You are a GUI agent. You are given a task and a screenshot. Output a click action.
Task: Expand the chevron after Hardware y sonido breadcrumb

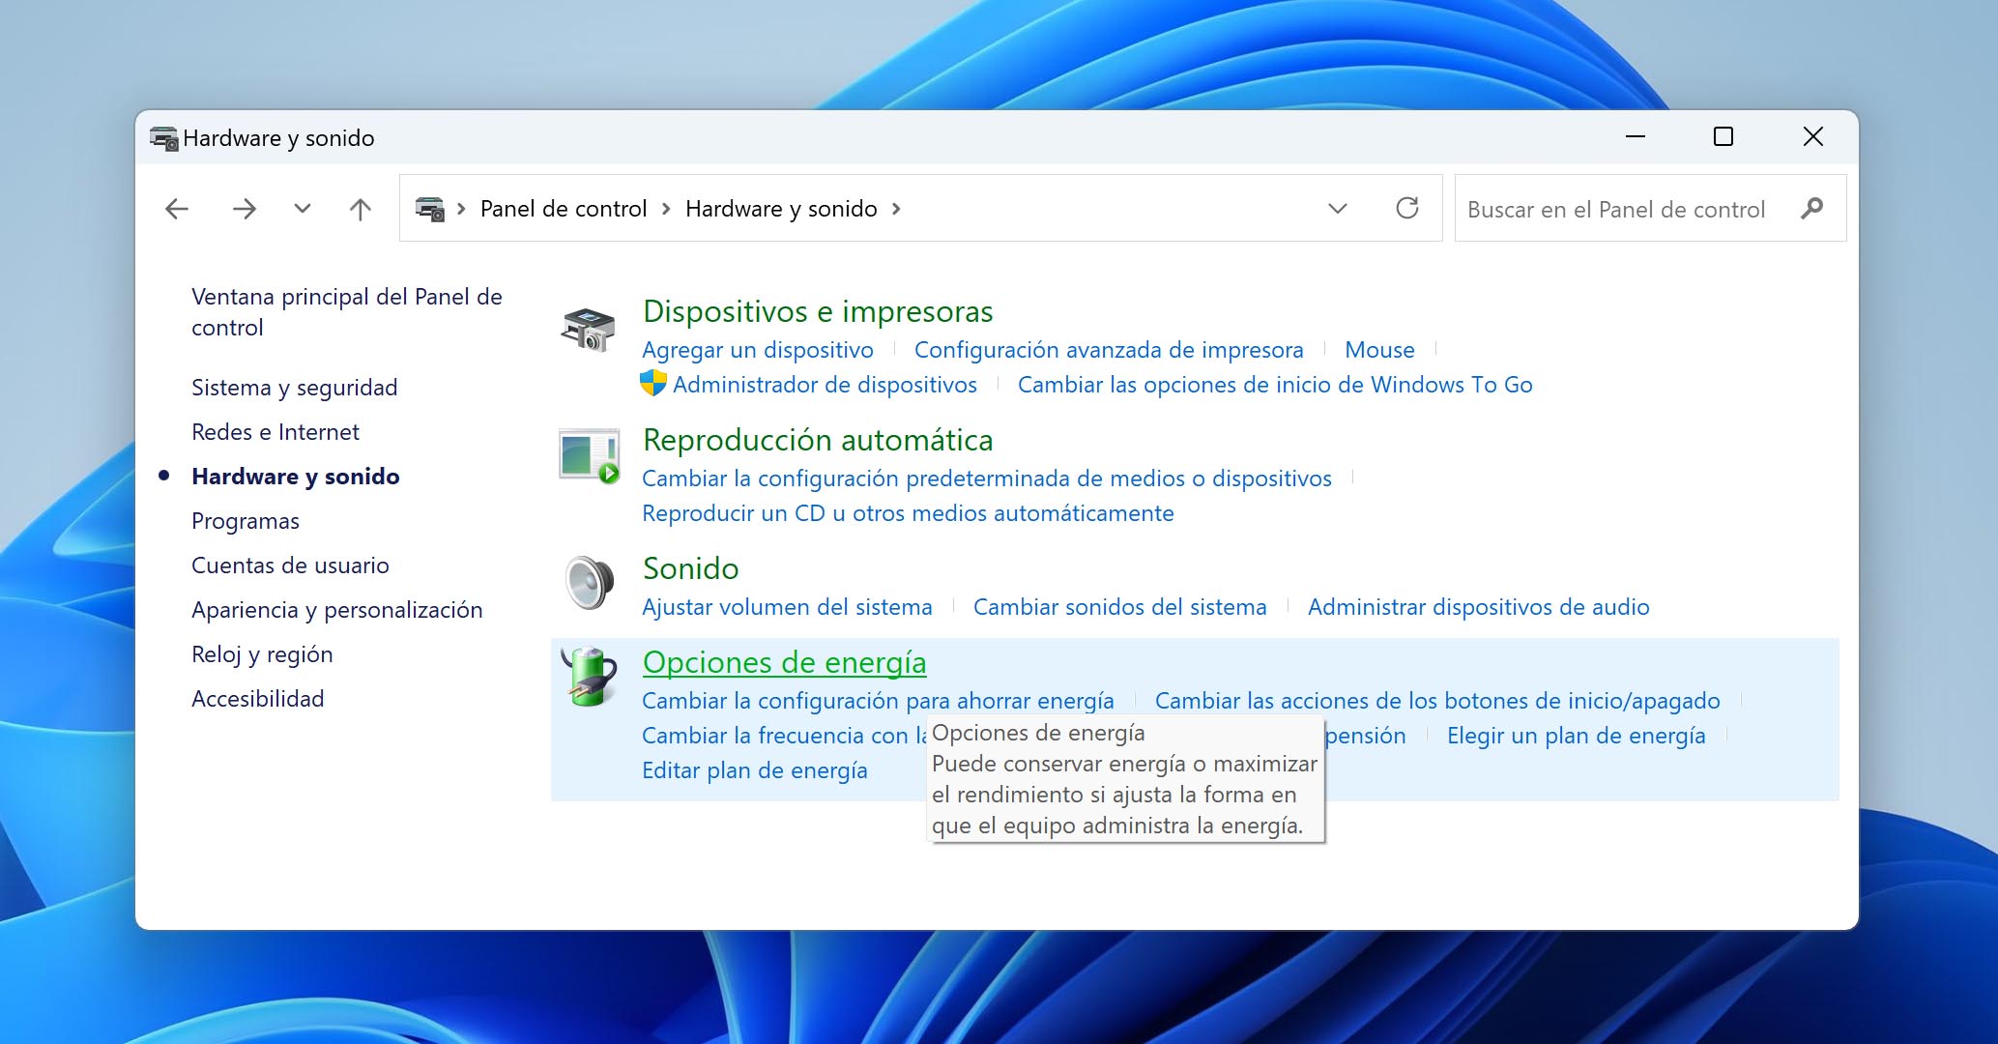pyautogui.click(x=896, y=209)
